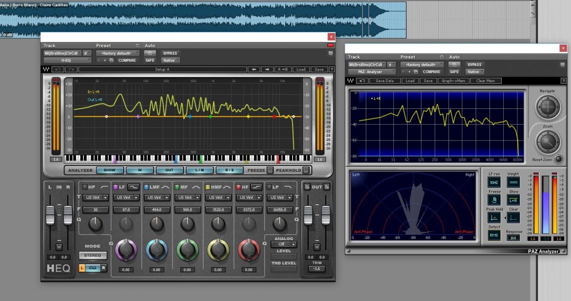
Task: Select analyzer IN tab
Action: (x=140, y=170)
